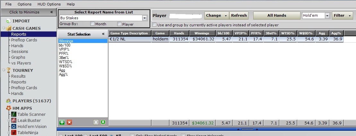Screen dimensions: 356x136
Task: Open Tourney Results
Action: (x=18, y=76)
